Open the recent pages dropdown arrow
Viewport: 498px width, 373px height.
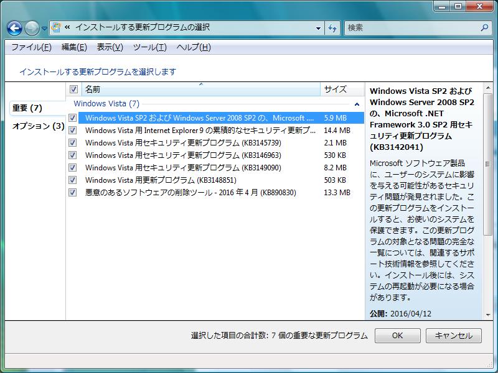tap(44, 29)
